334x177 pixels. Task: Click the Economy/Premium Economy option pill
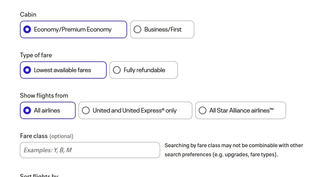tap(73, 29)
